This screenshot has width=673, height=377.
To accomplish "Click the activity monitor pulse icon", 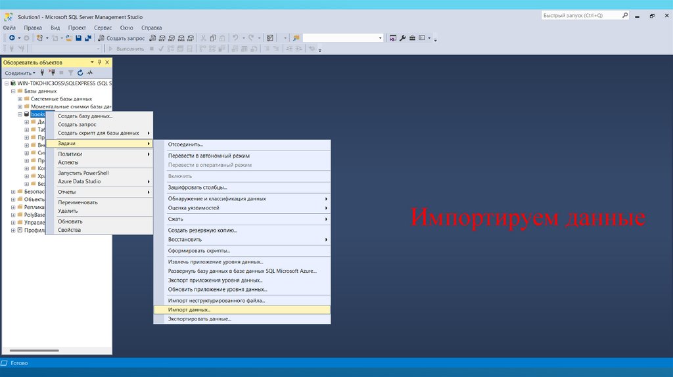I will pyautogui.click(x=89, y=73).
